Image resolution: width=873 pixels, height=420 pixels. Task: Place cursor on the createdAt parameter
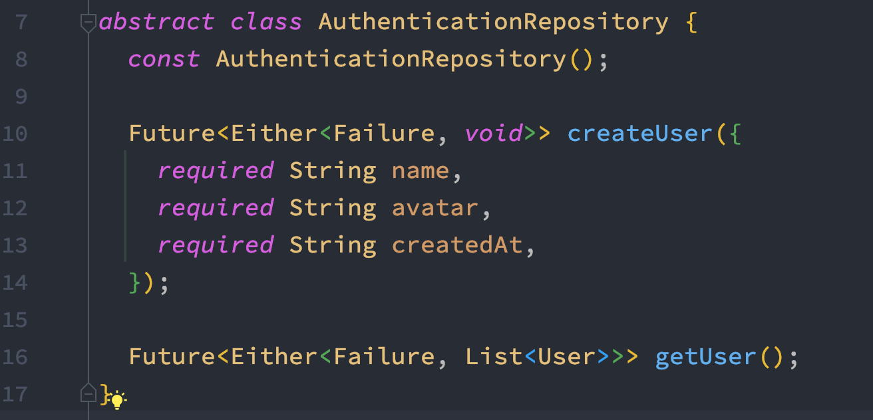[457, 245]
